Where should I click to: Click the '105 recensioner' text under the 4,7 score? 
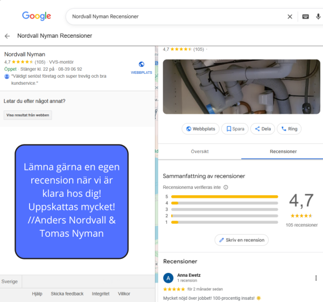point(301,225)
